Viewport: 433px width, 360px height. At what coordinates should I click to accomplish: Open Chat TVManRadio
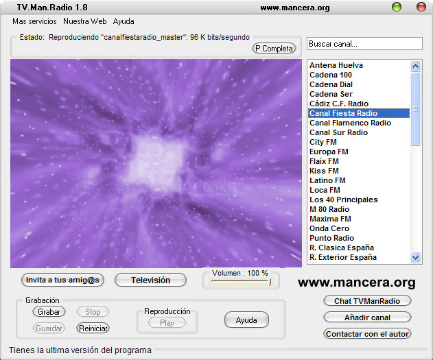pyautogui.click(x=367, y=301)
